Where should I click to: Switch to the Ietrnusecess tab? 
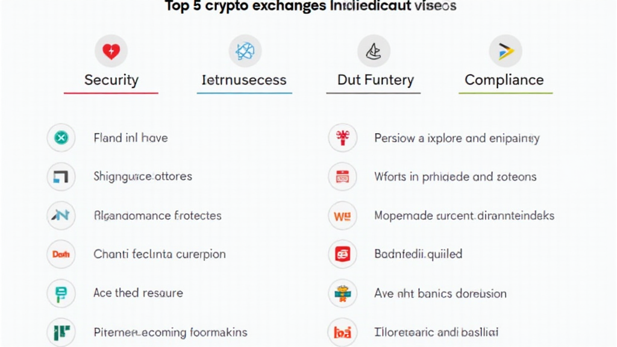tap(244, 80)
